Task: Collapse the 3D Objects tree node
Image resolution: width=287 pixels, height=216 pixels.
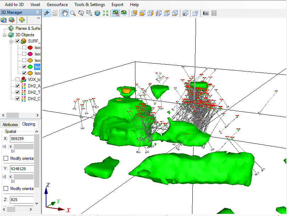Action: [x=5, y=35]
